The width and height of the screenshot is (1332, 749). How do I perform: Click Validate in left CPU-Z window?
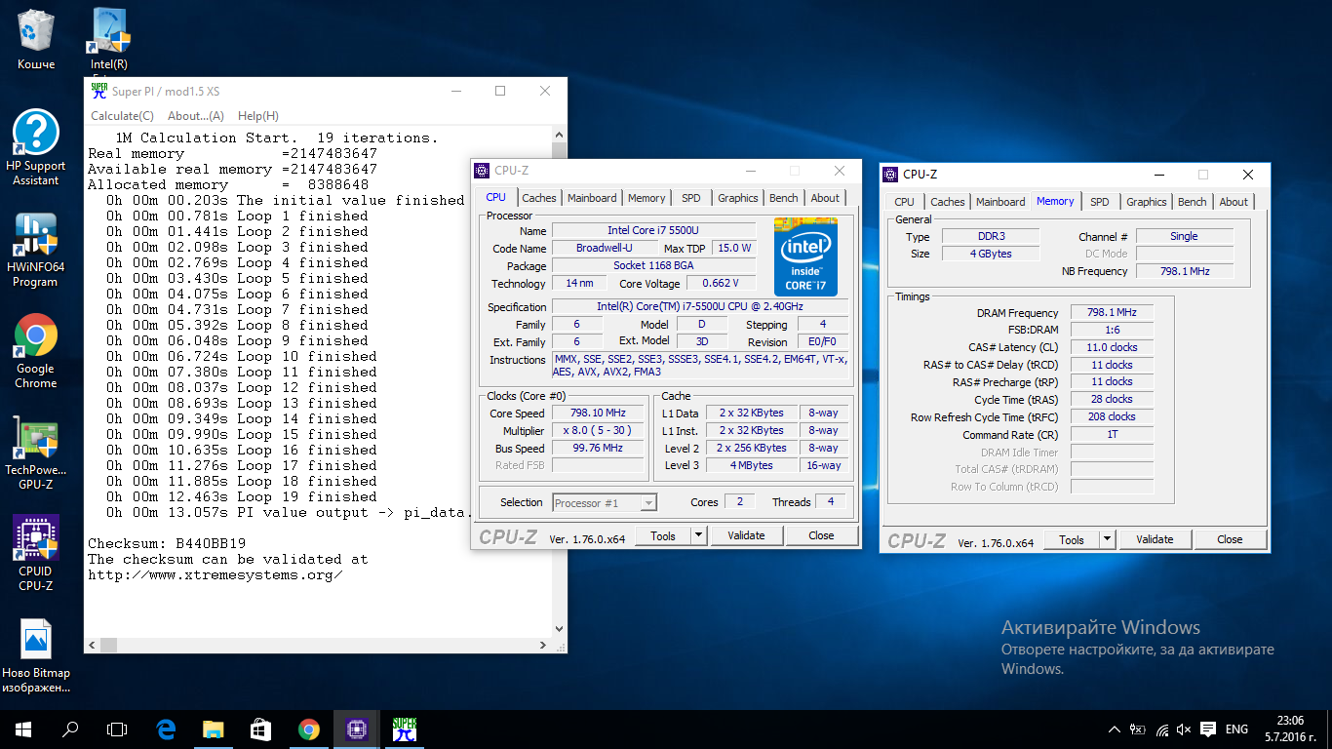pos(746,535)
